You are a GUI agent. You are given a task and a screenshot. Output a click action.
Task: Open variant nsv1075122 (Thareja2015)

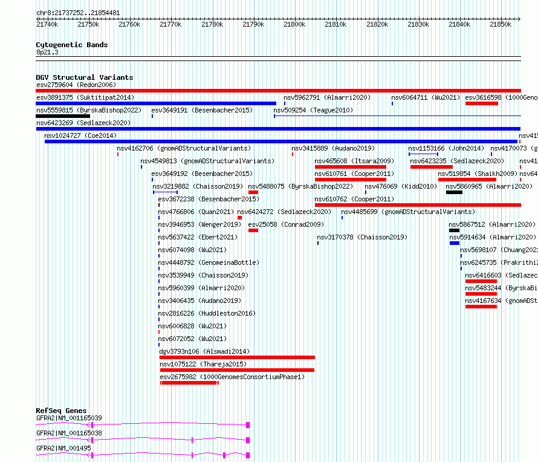[203, 364]
